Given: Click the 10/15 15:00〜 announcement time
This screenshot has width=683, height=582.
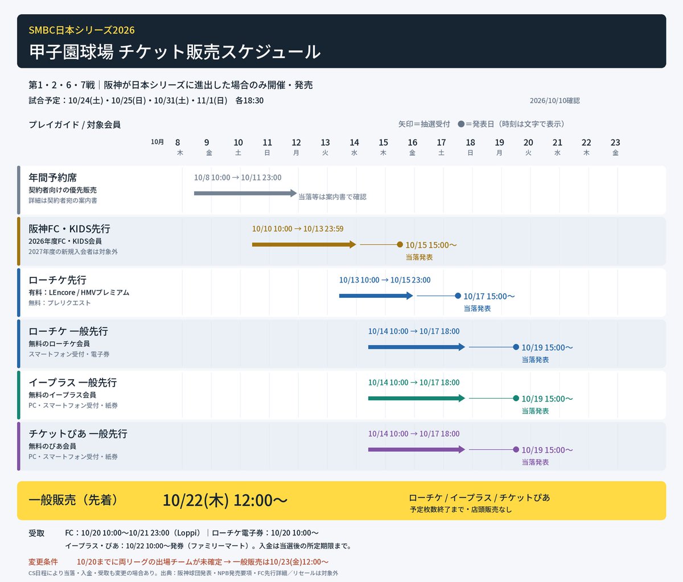Looking at the screenshot, I should pyautogui.click(x=431, y=245).
